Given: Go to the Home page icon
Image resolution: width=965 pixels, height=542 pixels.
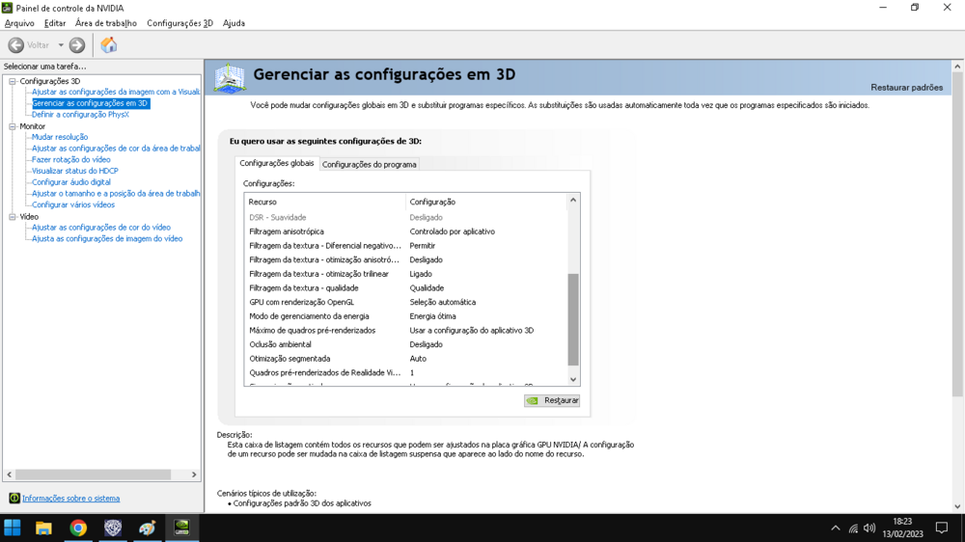Looking at the screenshot, I should coord(109,45).
